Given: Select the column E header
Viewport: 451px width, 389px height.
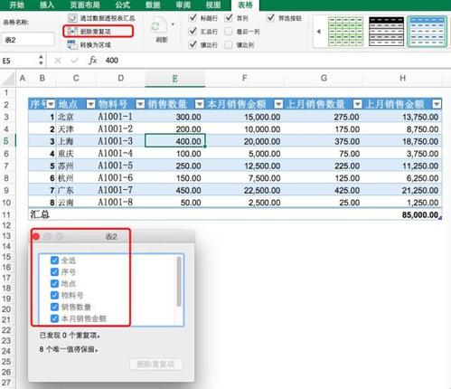Looking at the screenshot, I should 175,79.
